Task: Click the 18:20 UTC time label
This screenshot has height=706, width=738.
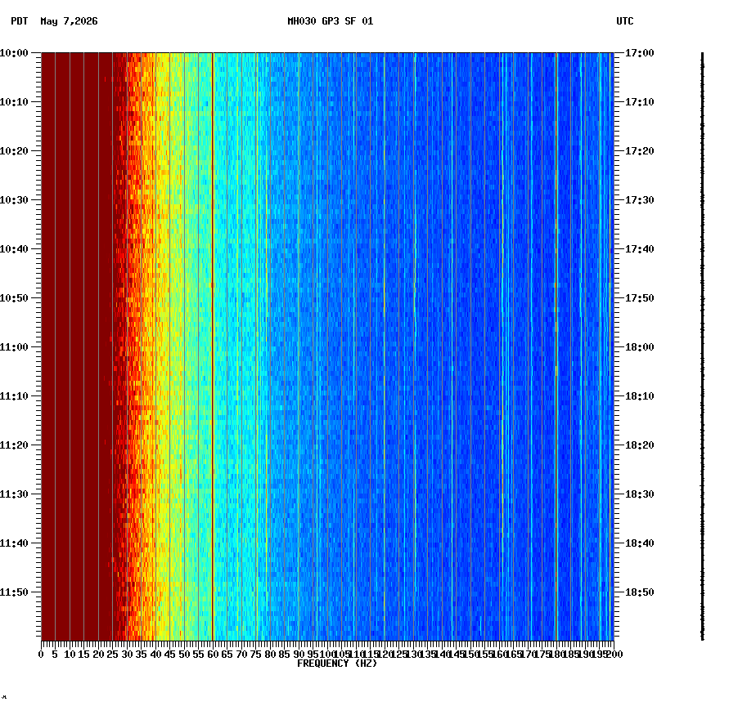Action: point(640,445)
